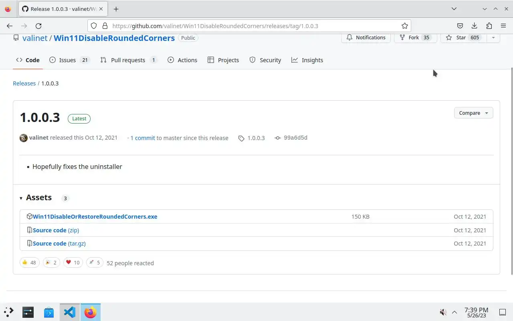Open the Issues tab
The height and width of the screenshot is (321, 513).
pyautogui.click(x=69, y=60)
